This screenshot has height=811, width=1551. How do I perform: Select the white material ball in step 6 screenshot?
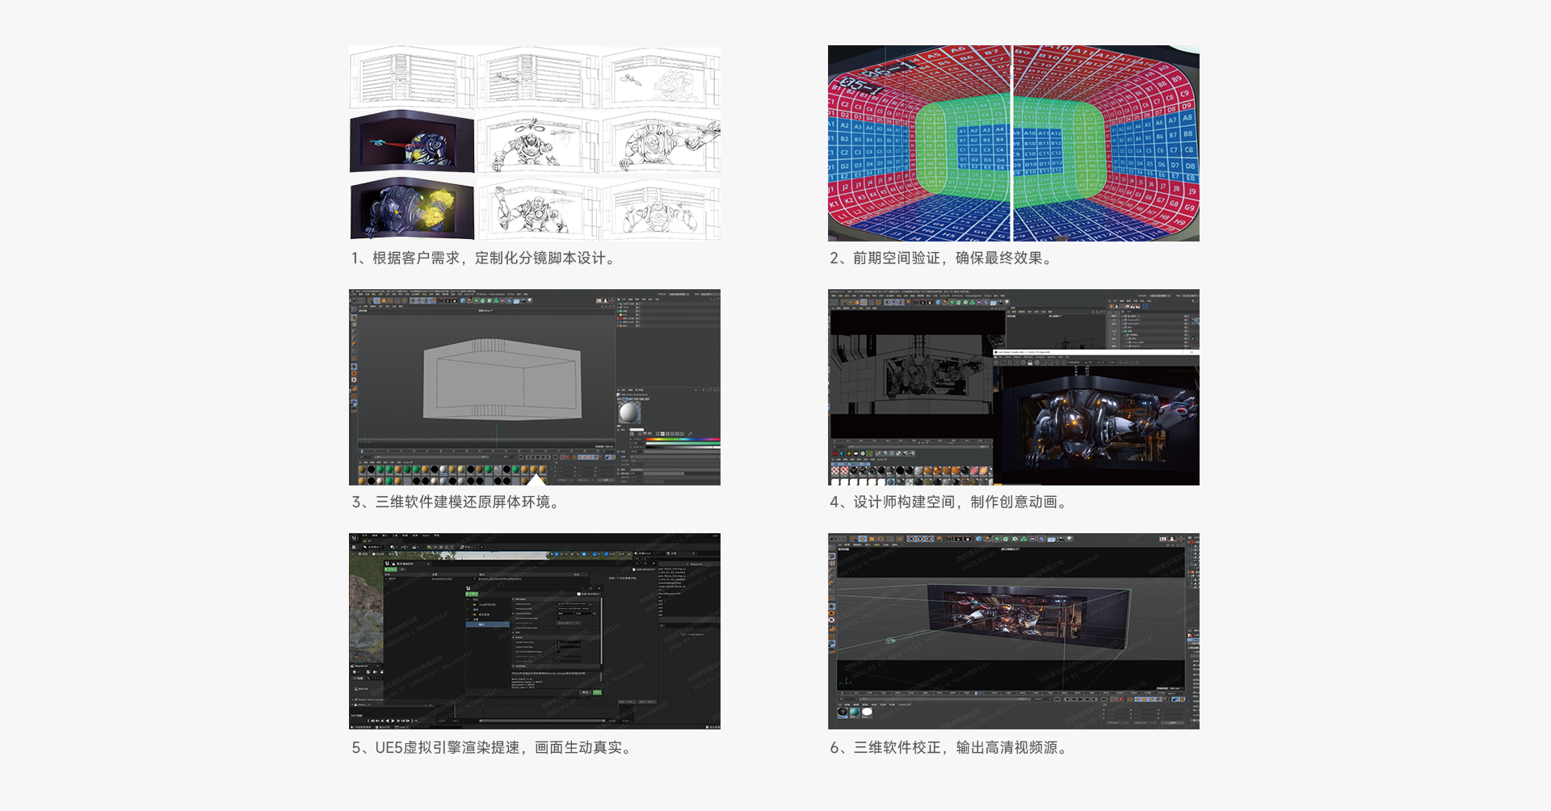(x=867, y=712)
